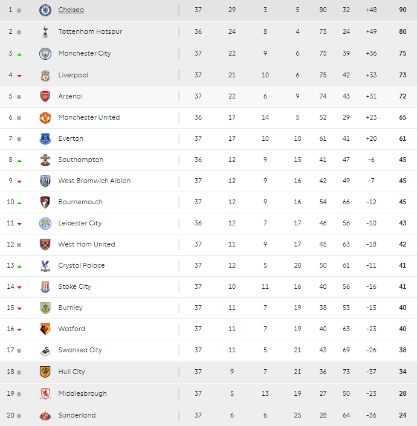The height and width of the screenshot is (426, 417).
Task: Click the Arsenal cannon badge
Action: point(45,97)
